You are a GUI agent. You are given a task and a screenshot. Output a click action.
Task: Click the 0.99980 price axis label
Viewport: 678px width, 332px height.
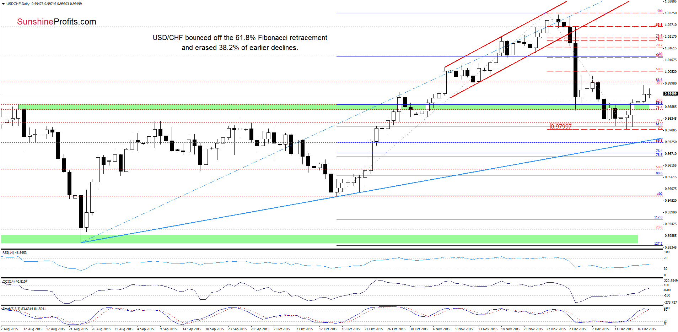(671, 83)
